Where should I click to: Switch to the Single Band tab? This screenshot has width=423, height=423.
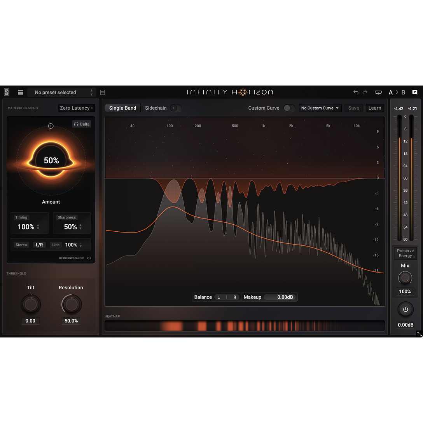[122, 108]
